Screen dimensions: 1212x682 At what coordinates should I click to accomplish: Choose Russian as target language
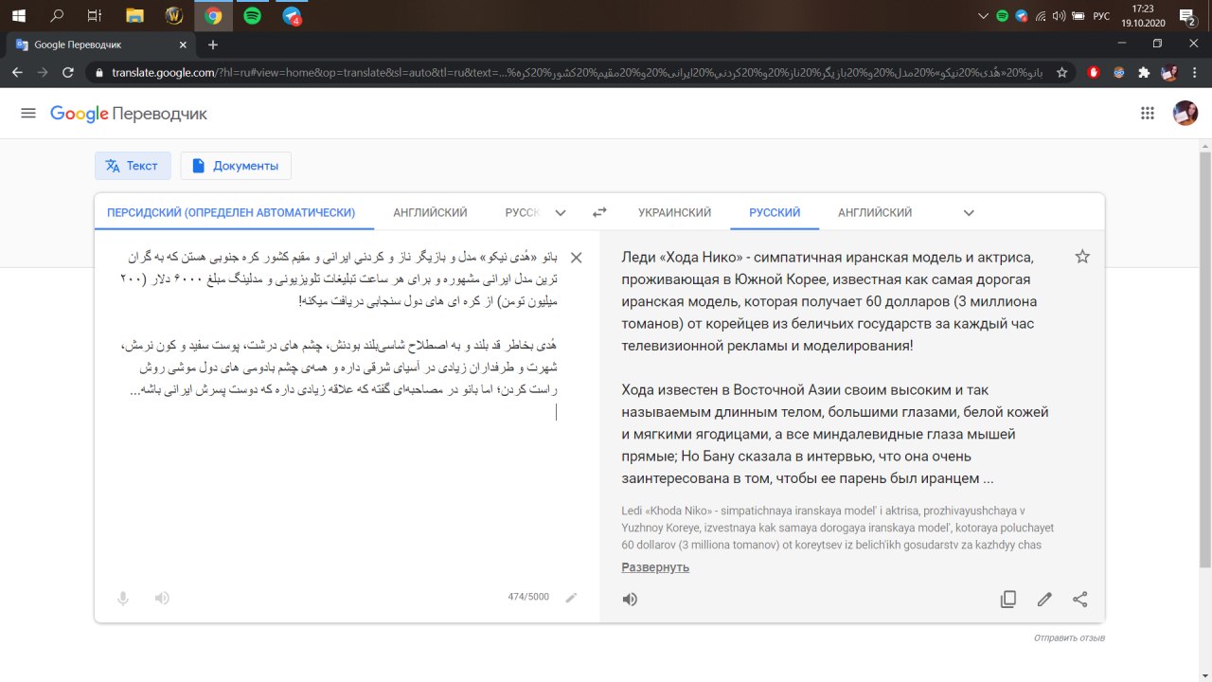coord(775,213)
